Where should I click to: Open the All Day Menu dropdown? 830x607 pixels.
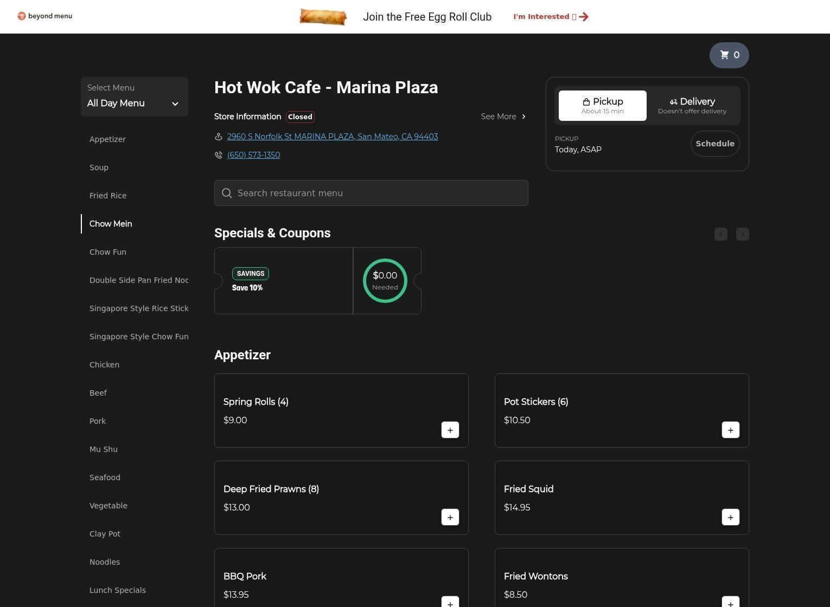[134, 97]
